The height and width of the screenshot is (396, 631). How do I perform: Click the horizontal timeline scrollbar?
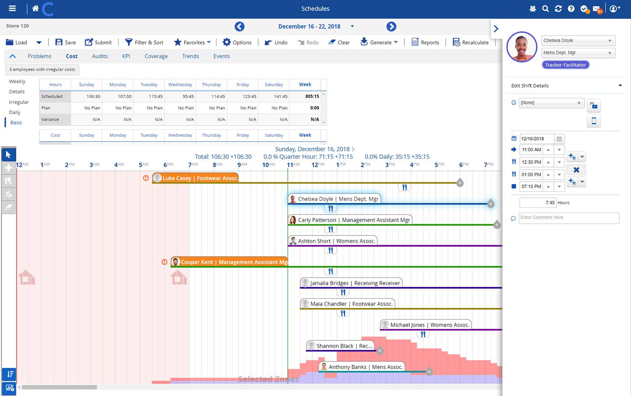click(x=59, y=387)
